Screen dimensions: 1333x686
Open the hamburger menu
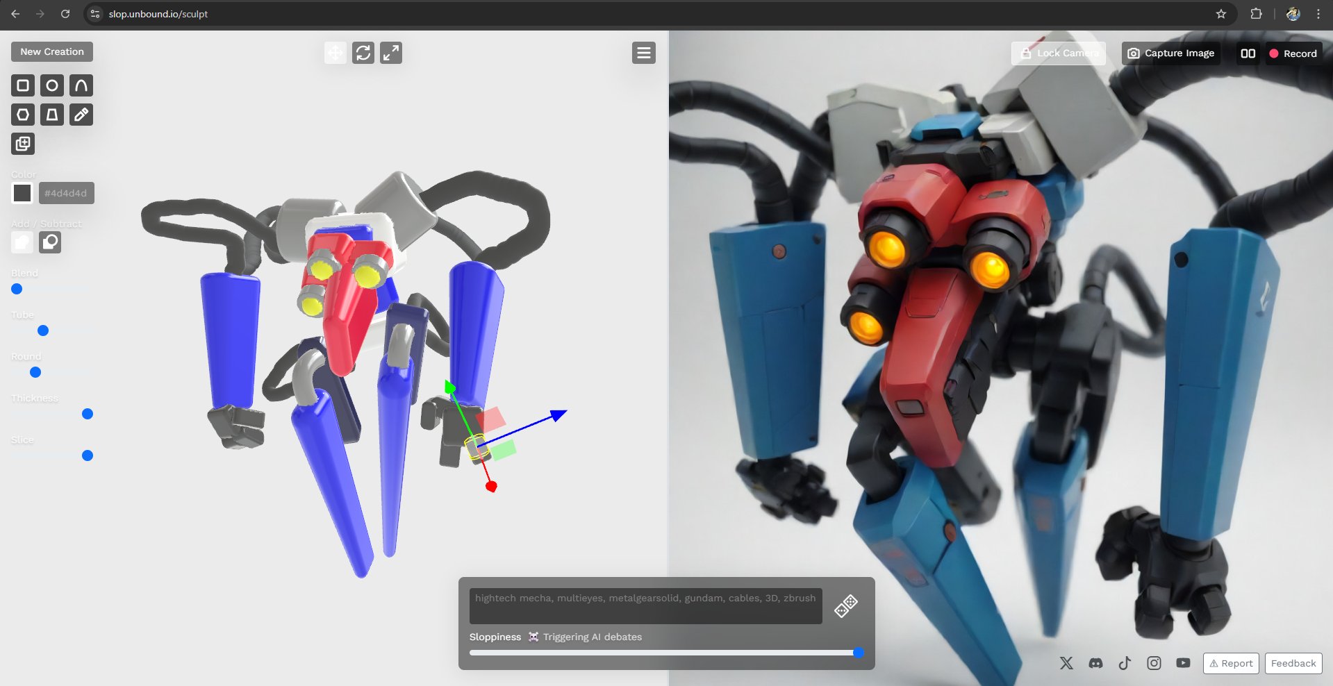point(644,53)
